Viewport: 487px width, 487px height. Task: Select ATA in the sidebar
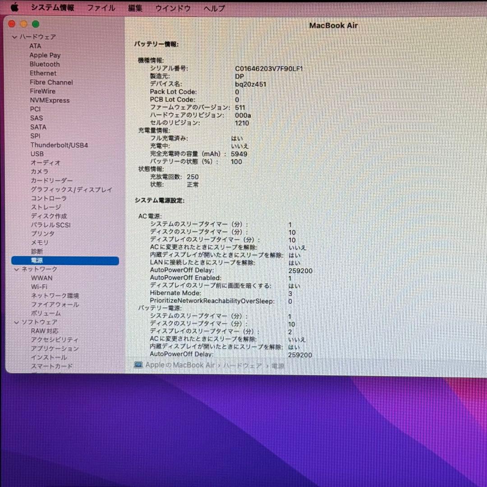(35, 46)
